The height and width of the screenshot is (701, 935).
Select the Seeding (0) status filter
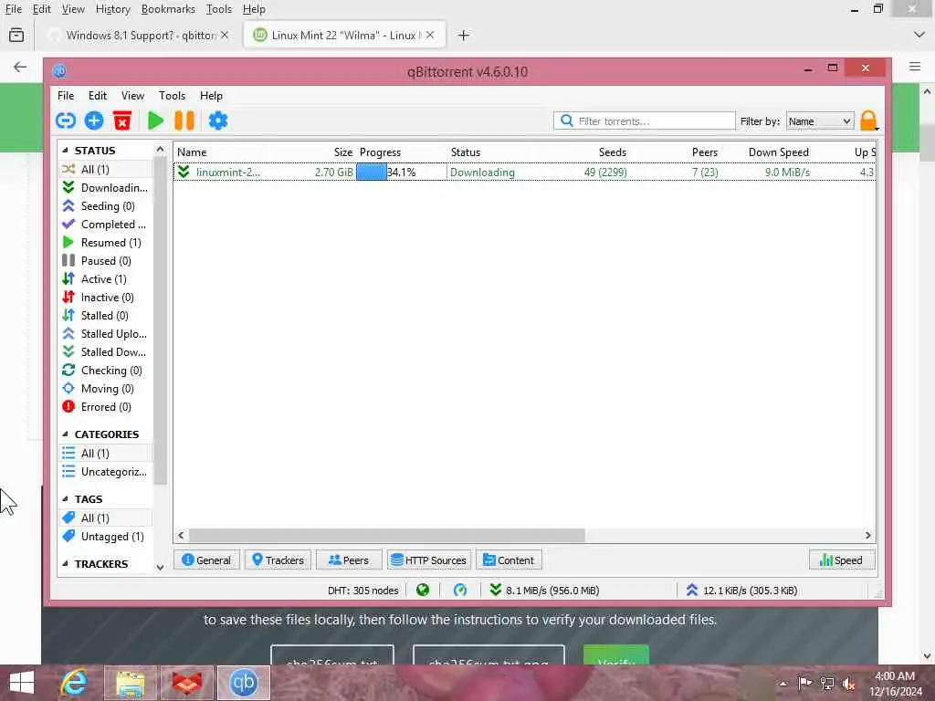pos(106,206)
